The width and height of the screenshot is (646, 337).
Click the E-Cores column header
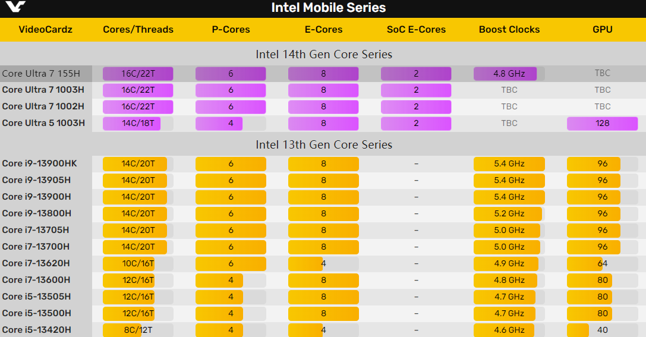pyautogui.click(x=323, y=30)
